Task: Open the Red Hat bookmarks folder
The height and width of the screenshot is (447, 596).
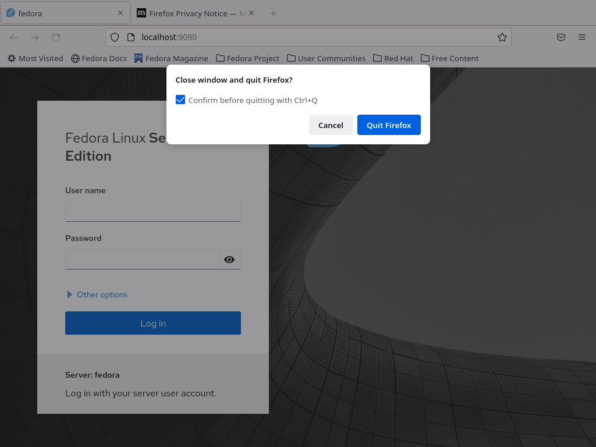Action: click(x=393, y=58)
